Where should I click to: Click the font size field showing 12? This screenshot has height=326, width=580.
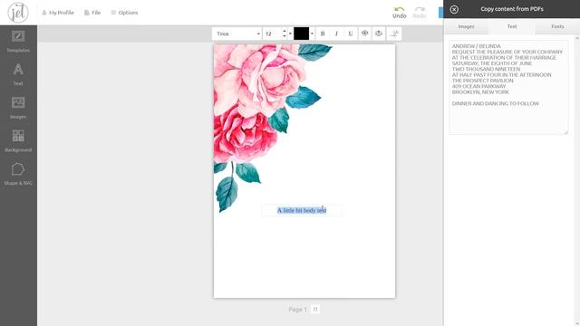tap(273, 34)
